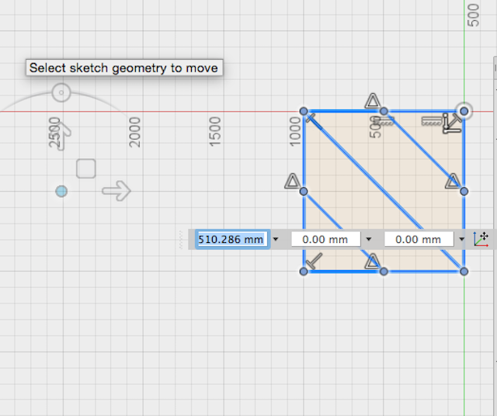This screenshot has width=497, height=416.
Task: Select the right edge midpoint sketch point
Action: (464, 192)
